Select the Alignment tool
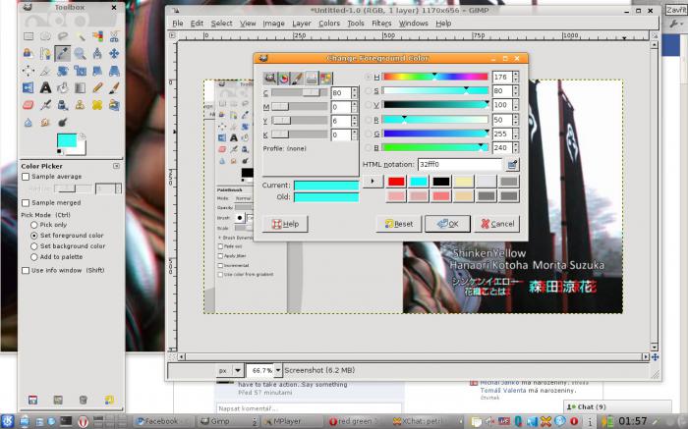 click(29, 71)
